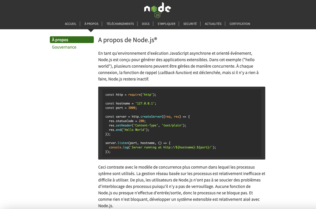The width and height of the screenshot is (316, 209).
Task: Click the res.setHeader code line
Action: (147, 125)
